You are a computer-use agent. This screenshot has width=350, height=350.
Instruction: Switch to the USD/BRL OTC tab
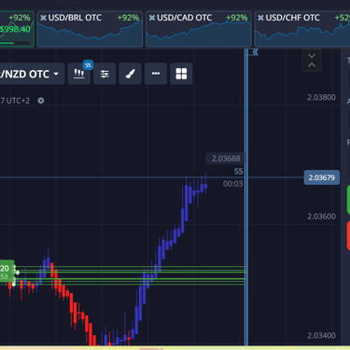click(90, 29)
